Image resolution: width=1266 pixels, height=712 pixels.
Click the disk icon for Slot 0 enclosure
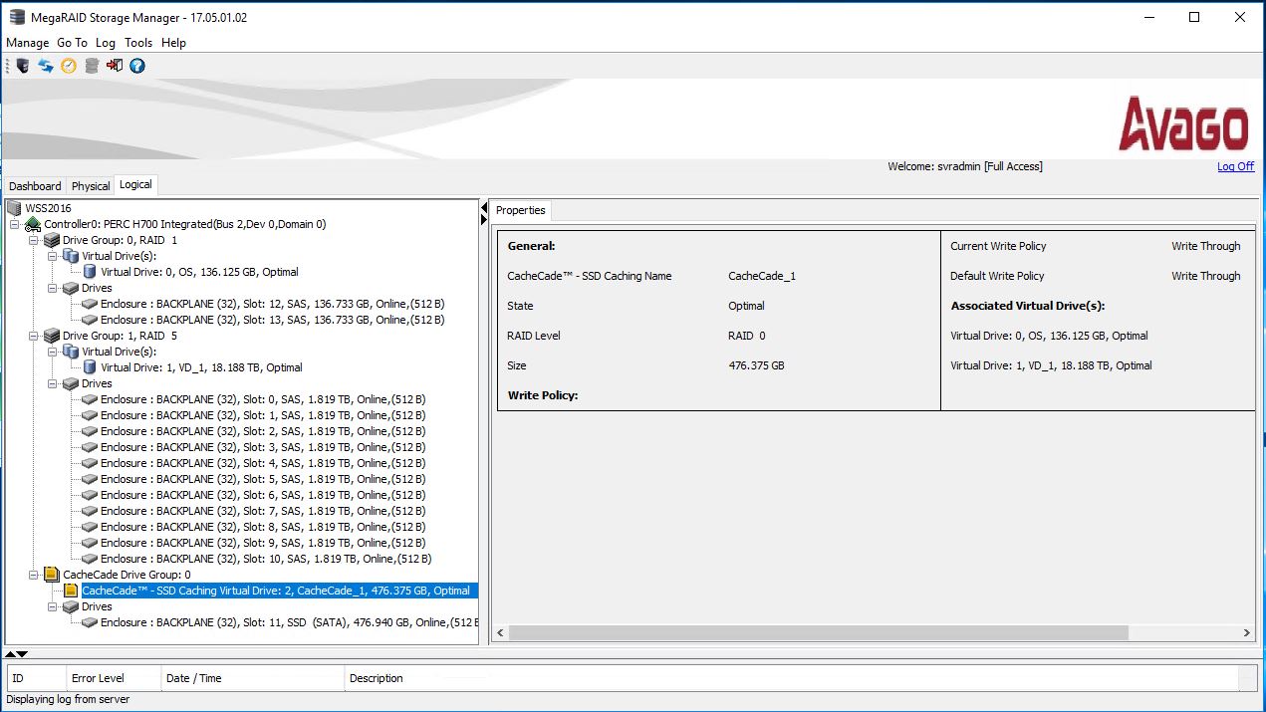pos(90,399)
